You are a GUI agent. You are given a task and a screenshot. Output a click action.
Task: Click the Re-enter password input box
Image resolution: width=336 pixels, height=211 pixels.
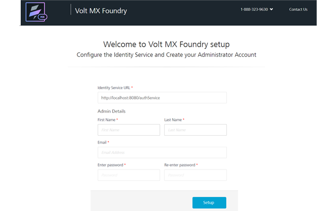(195, 175)
